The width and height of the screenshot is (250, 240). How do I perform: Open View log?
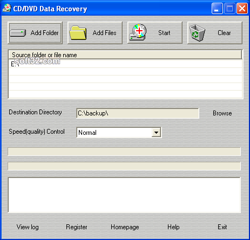point(28,227)
